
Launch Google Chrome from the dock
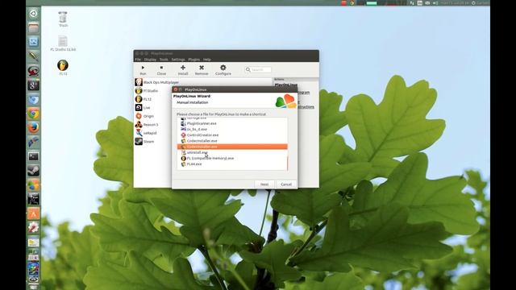(x=33, y=114)
